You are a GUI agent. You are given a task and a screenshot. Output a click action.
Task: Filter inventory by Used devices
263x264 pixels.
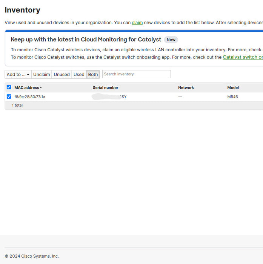pyautogui.click(x=79, y=74)
